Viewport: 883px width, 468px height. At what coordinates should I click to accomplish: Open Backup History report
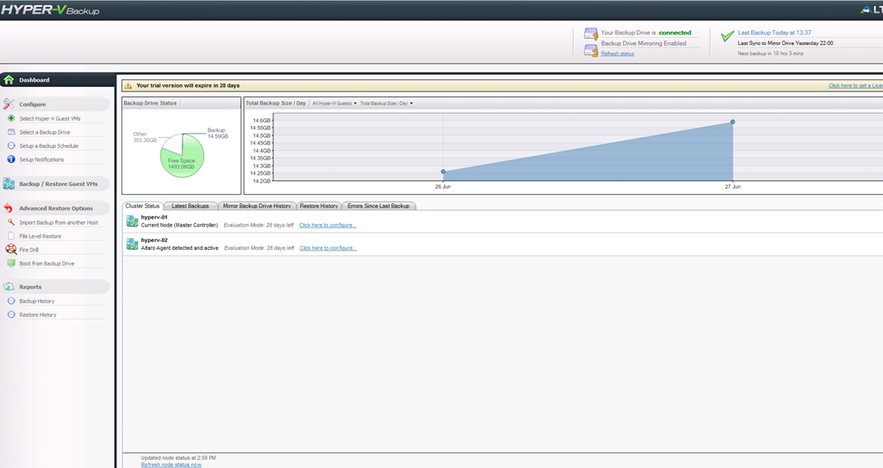[36, 302]
